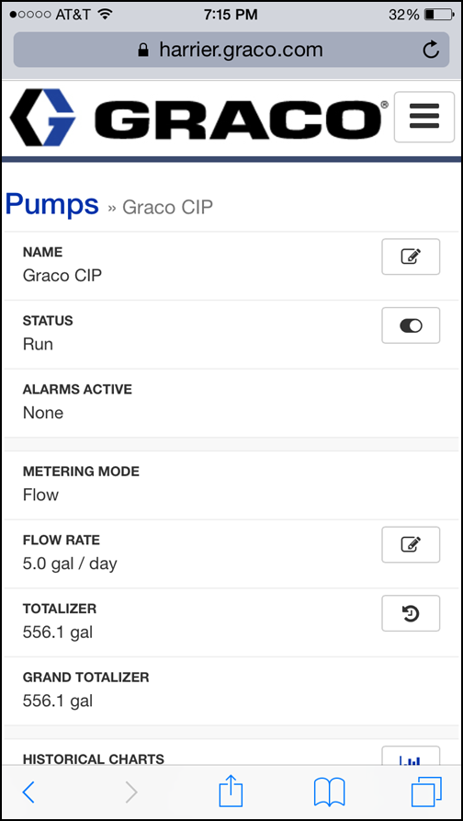This screenshot has width=463, height=821.
Task: Tap the Metering Mode Flow row
Action: click(231, 485)
